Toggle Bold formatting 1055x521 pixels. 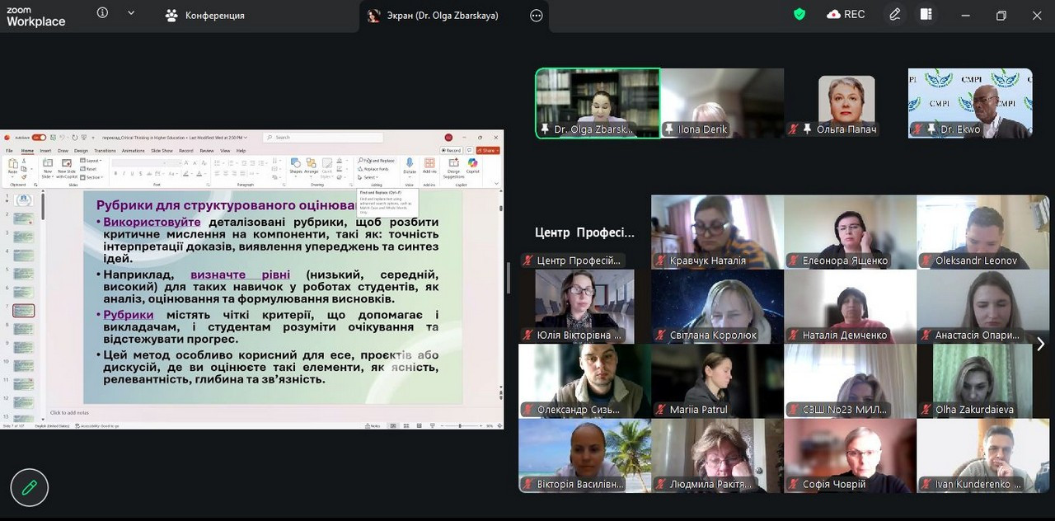(115, 174)
